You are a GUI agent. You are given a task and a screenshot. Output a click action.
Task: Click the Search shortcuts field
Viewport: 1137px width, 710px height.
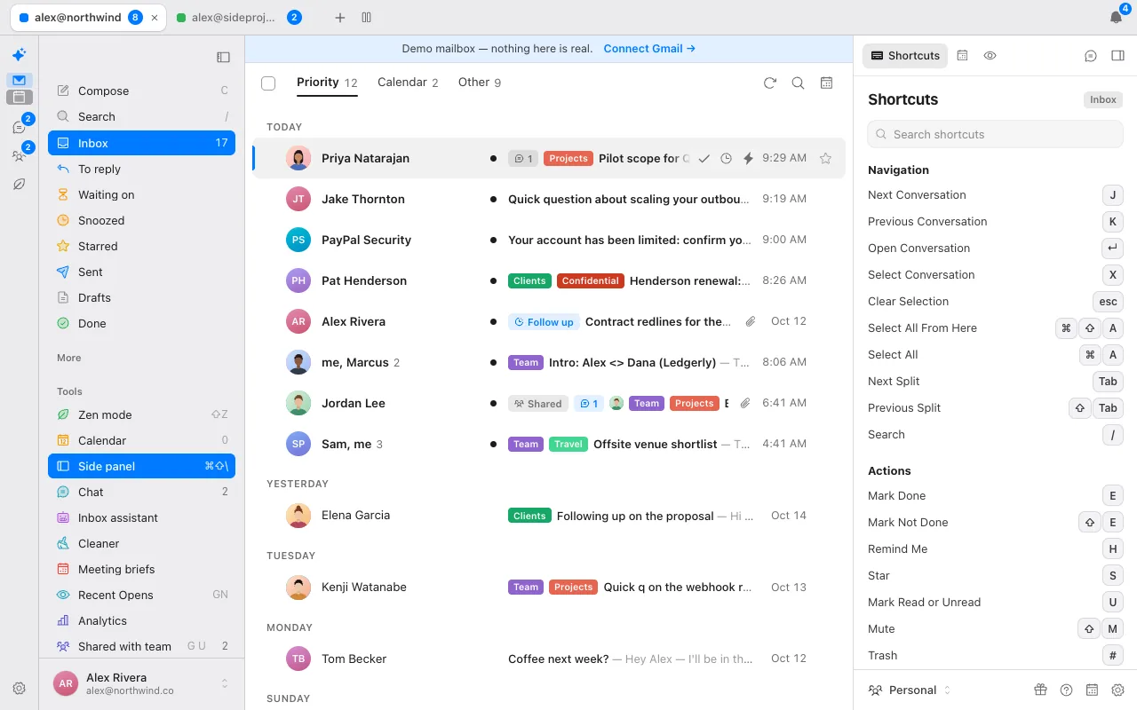coord(995,134)
